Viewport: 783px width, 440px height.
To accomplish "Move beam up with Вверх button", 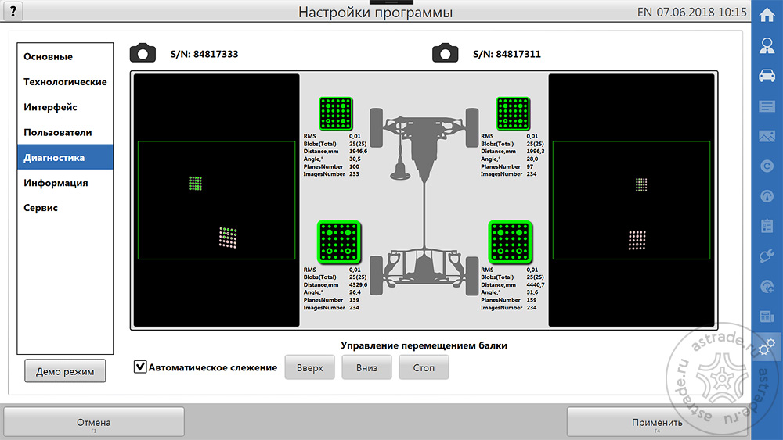I will [309, 368].
